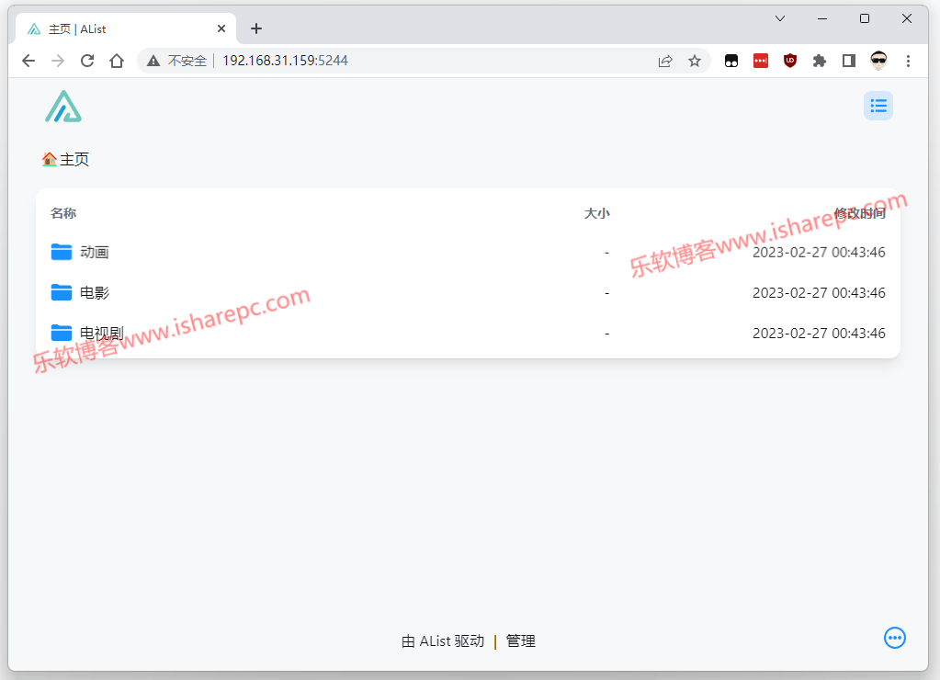Open the 管理 admin link in footer
The image size is (940, 680).
click(x=520, y=641)
